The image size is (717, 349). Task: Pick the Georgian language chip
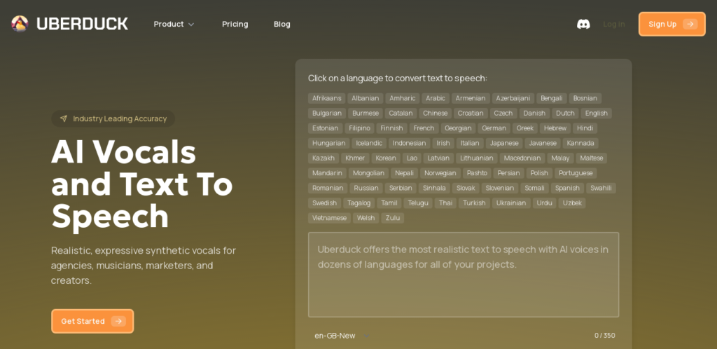[x=458, y=128]
